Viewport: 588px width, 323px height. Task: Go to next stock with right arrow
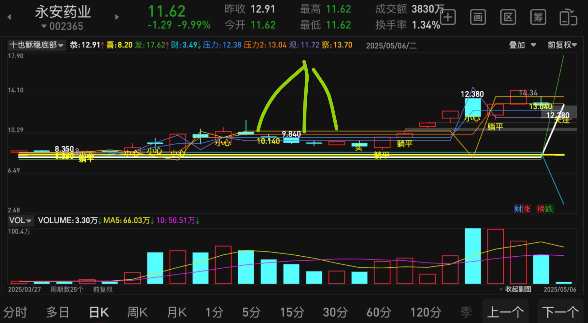(x=117, y=17)
